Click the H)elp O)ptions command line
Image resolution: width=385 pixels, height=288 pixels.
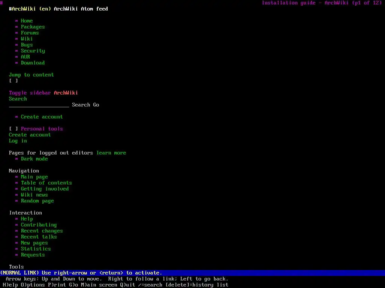coord(115,285)
